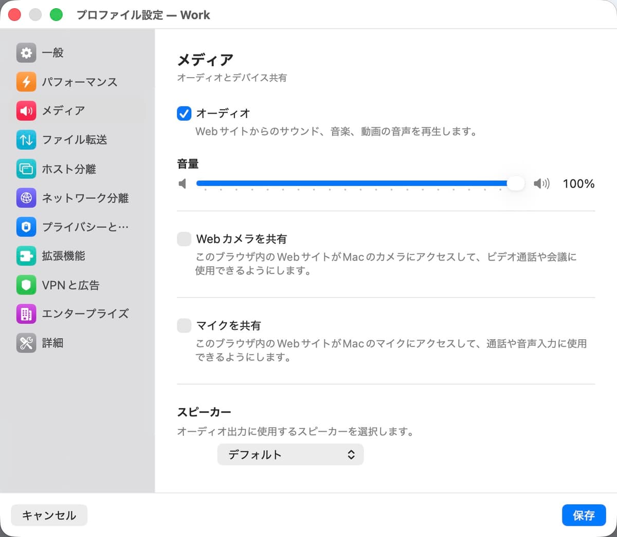Screen dimensions: 617x537
Task: Click the building icon for エンタープライズ
Action: (x=26, y=314)
